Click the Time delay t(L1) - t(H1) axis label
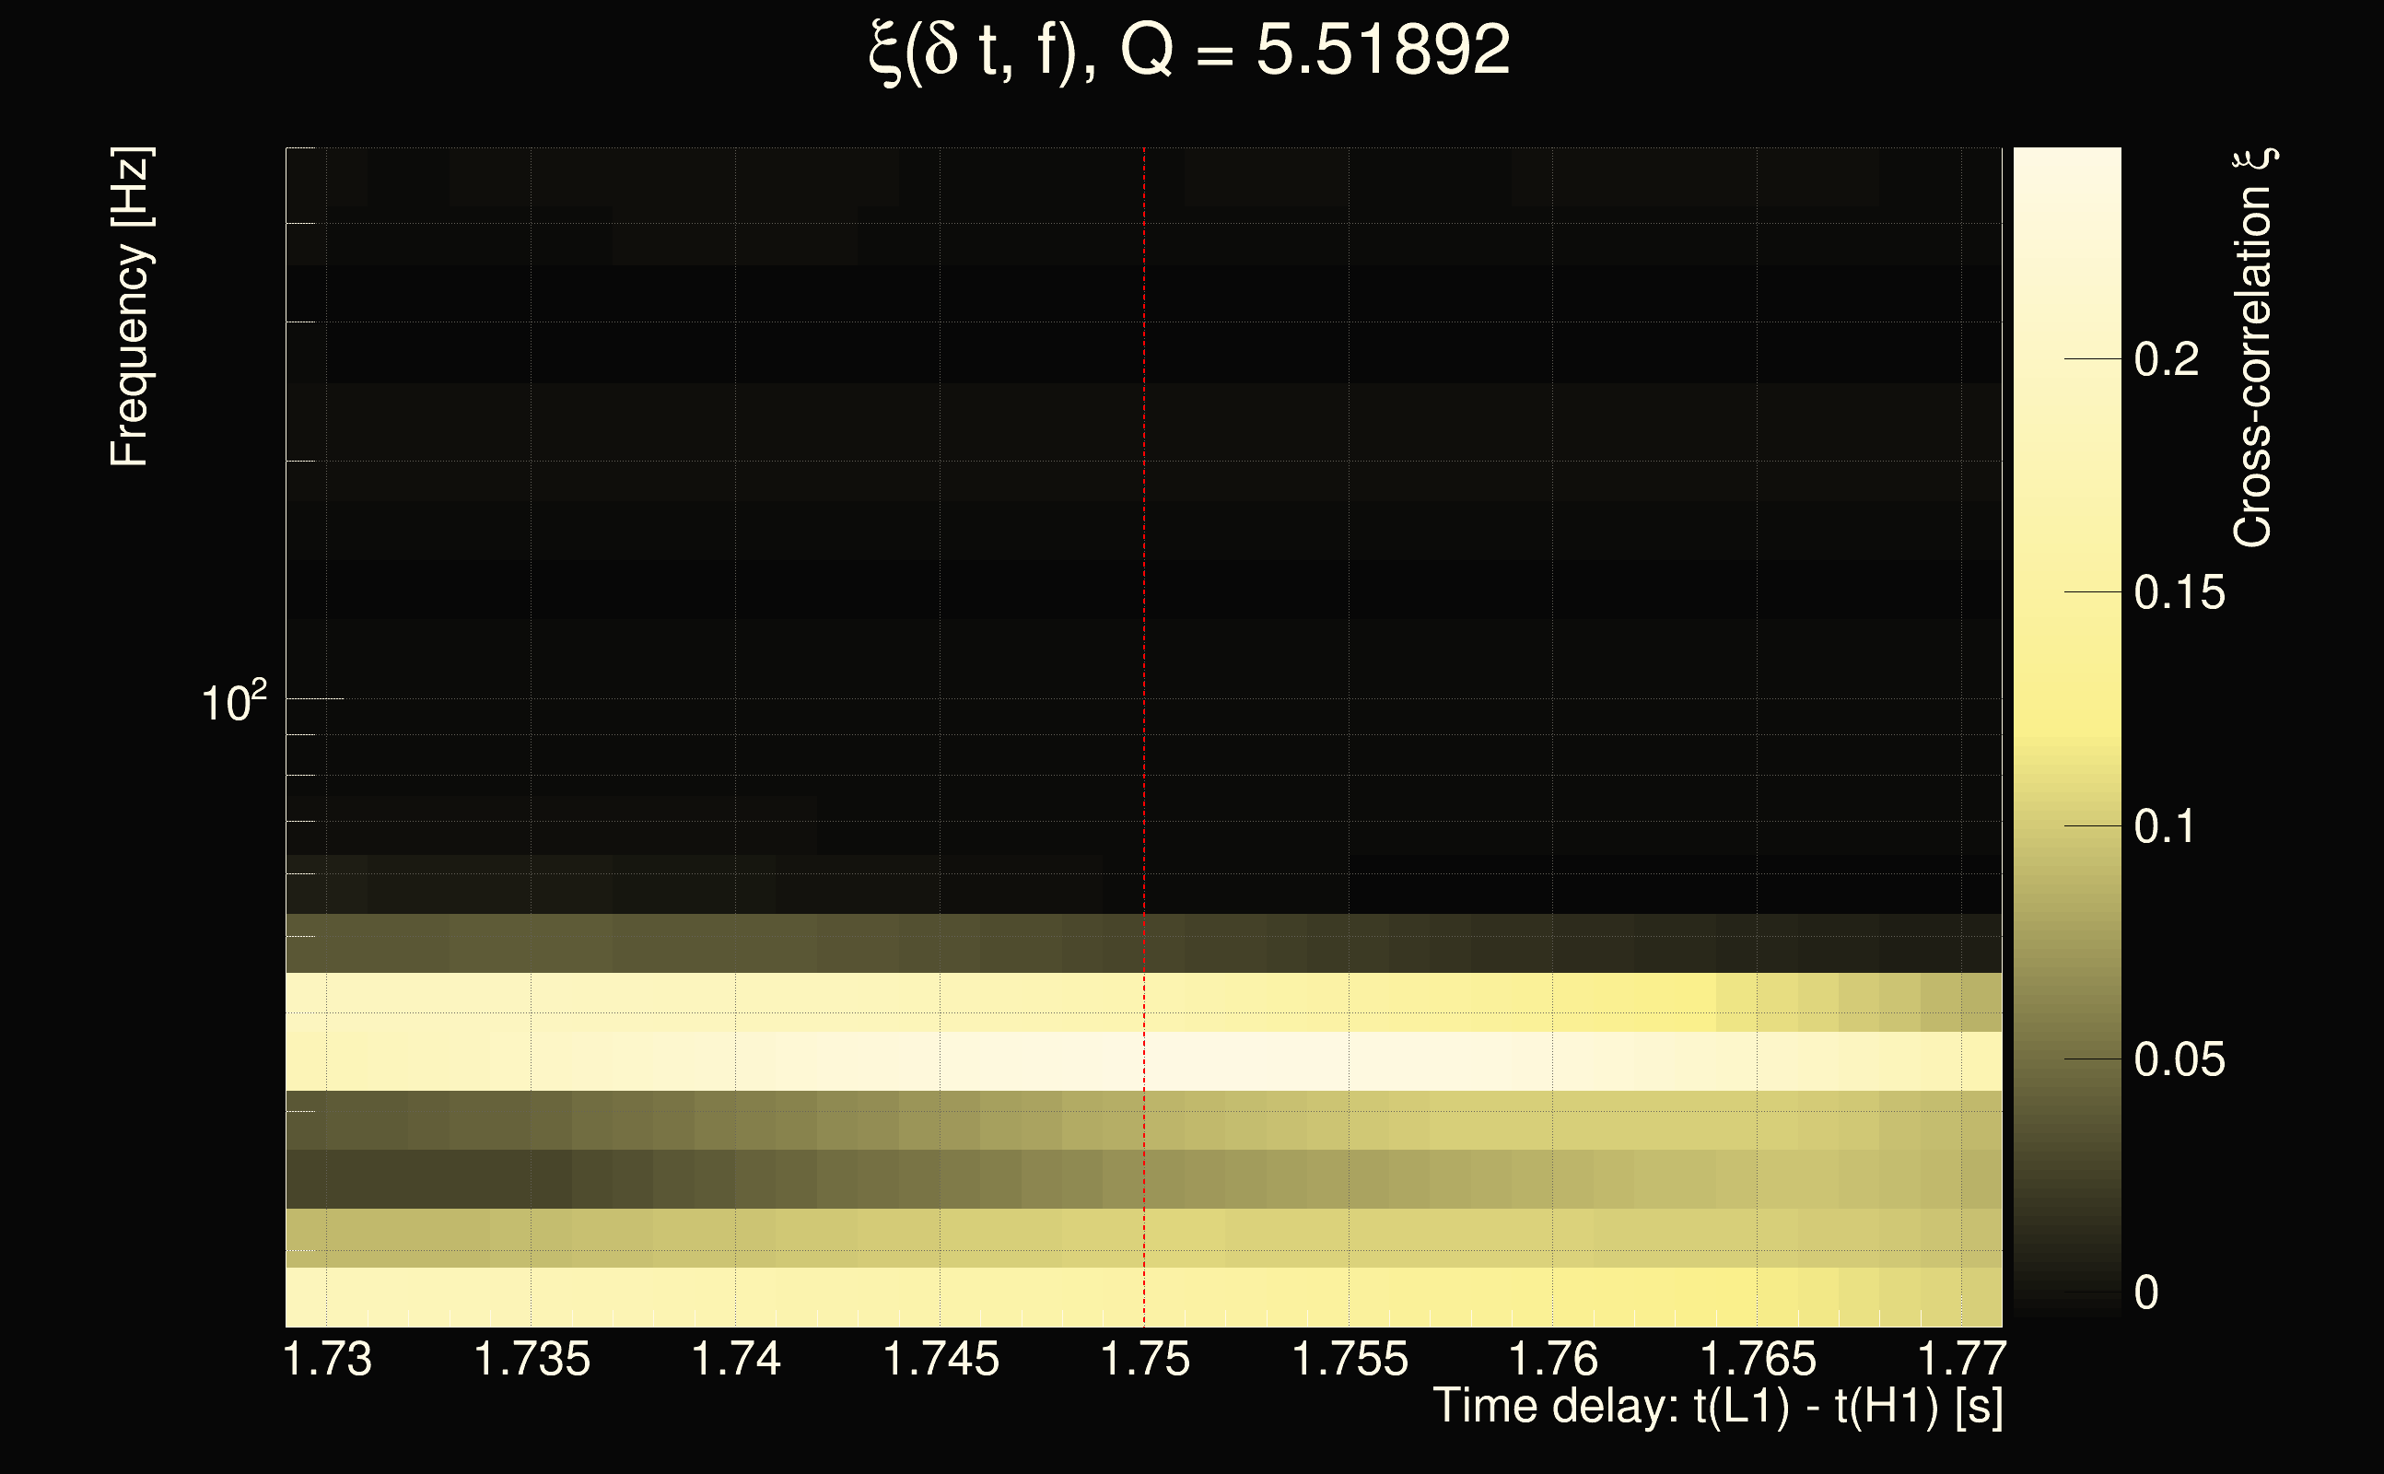 tap(1717, 1407)
